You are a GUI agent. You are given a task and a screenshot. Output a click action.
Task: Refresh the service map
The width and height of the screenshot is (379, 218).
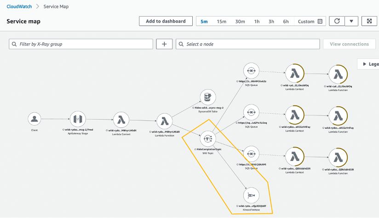click(337, 21)
